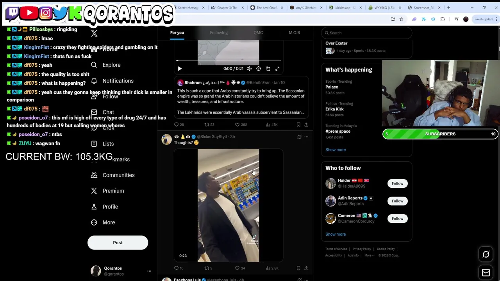
Task: Open Terms of Service link
Action: point(336,249)
